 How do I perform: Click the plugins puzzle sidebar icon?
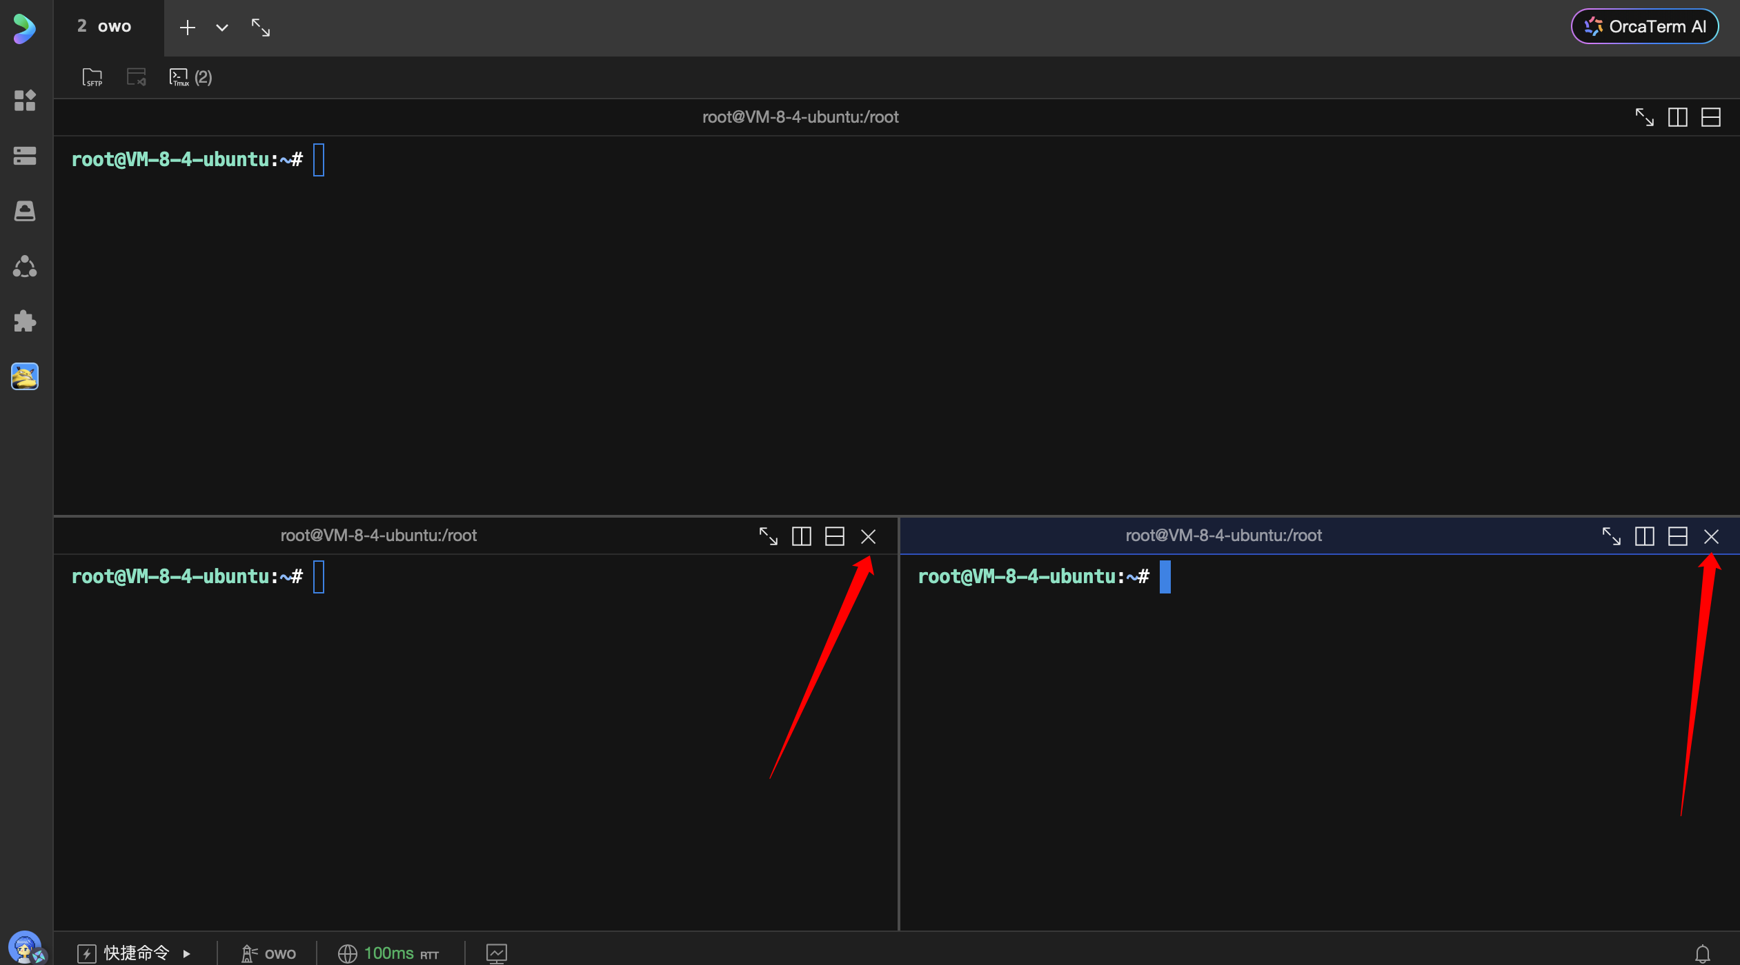click(25, 321)
